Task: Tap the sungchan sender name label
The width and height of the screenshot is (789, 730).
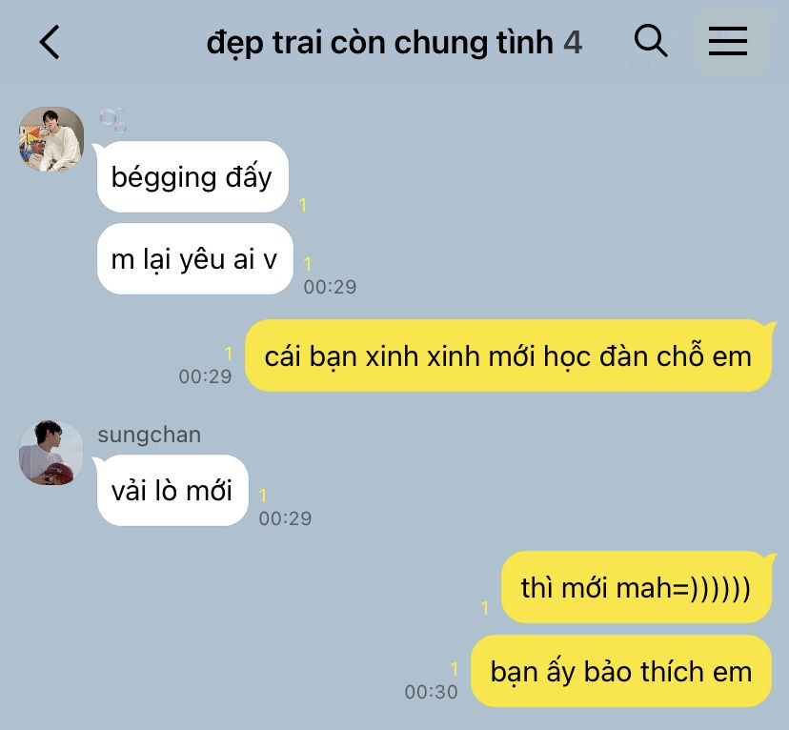Action: pos(150,435)
